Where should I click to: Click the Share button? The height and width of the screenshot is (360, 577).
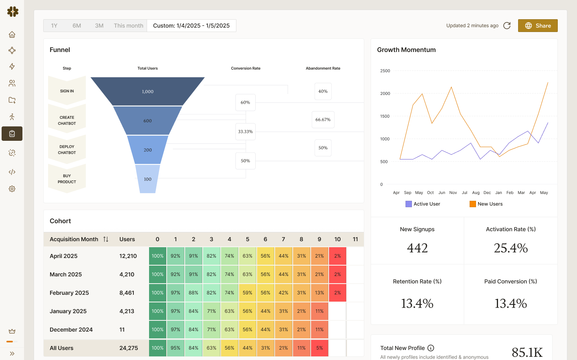pyautogui.click(x=538, y=25)
